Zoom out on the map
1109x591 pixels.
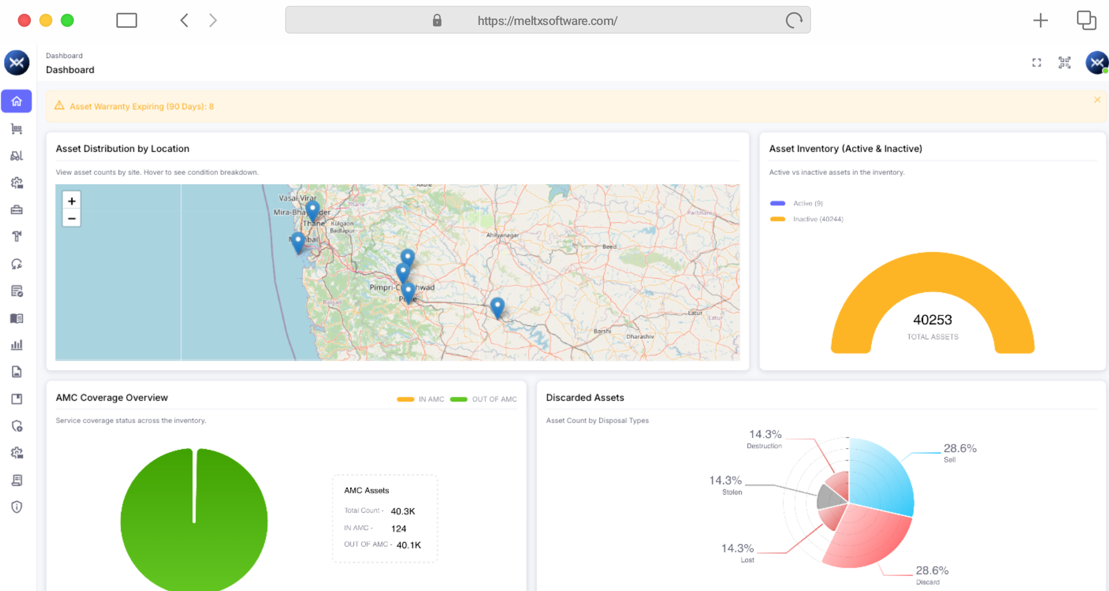coord(71,219)
